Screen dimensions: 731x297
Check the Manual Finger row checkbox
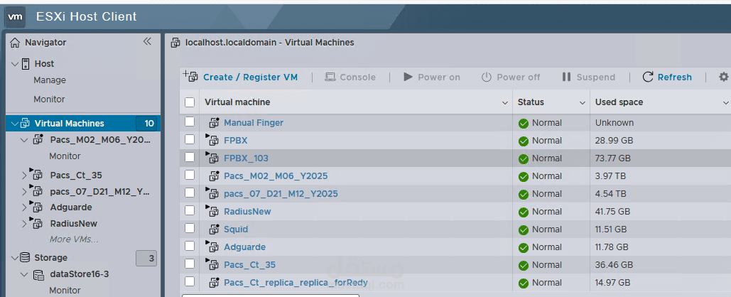coord(189,121)
